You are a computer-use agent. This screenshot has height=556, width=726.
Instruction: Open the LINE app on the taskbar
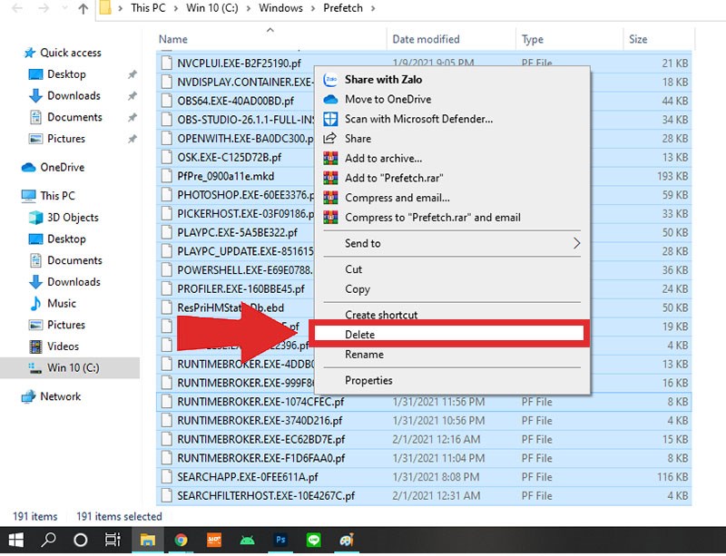(x=313, y=540)
